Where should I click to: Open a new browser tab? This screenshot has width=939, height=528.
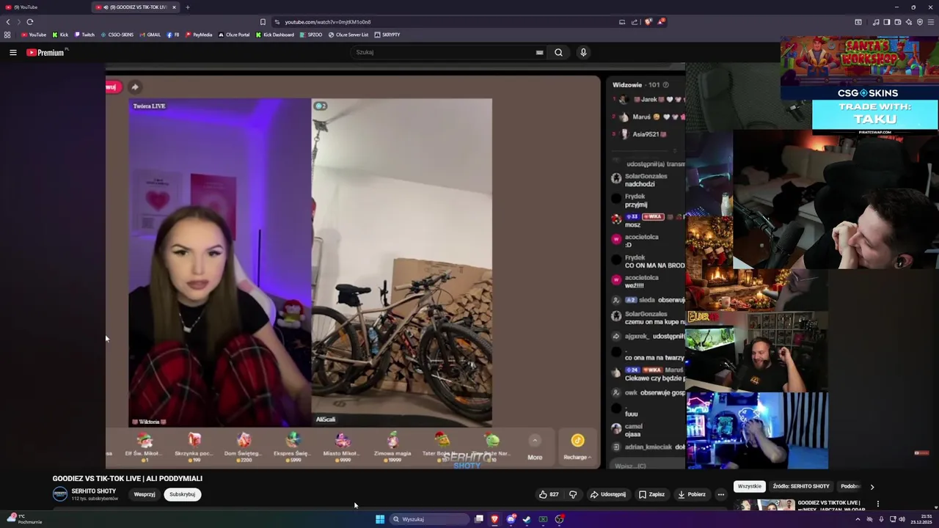pyautogui.click(x=187, y=7)
